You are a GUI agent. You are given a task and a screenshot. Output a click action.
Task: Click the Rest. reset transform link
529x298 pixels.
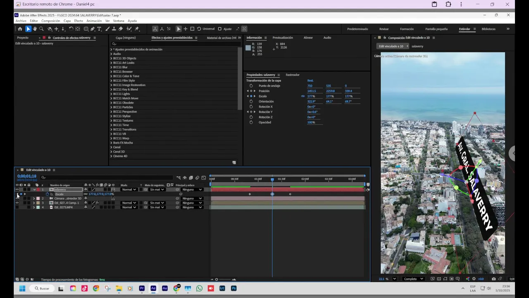[310, 81]
